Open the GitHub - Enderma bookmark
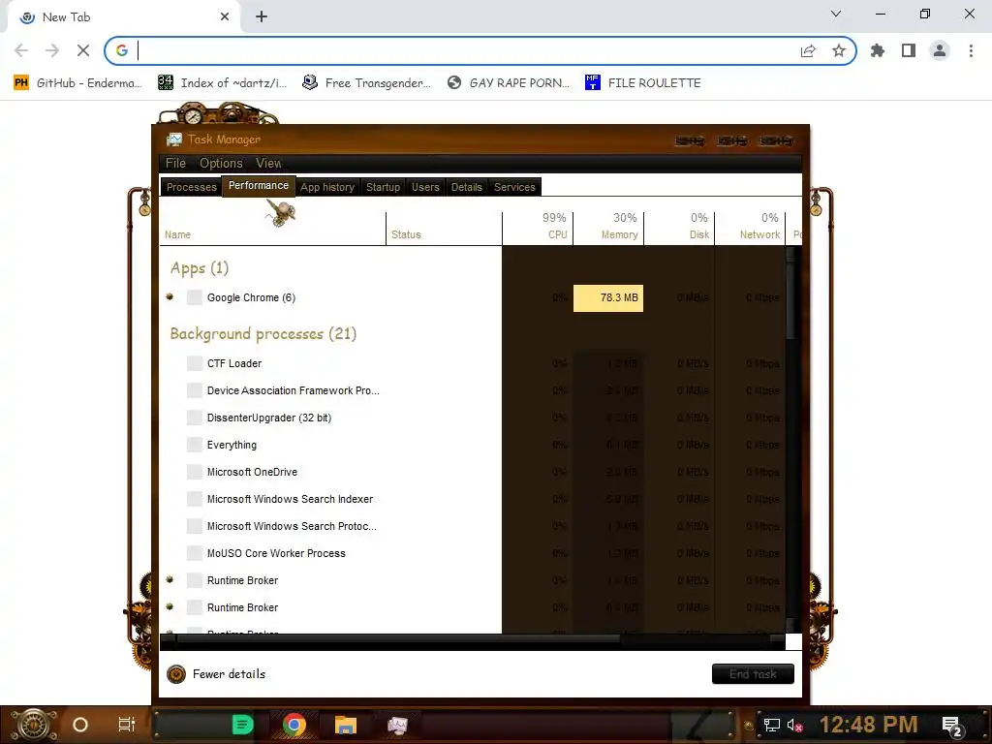Image resolution: width=992 pixels, height=744 pixels. coord(77,83)
